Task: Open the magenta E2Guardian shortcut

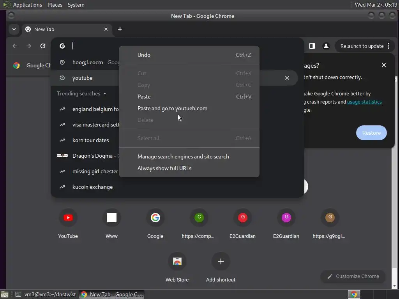Action: click(x=286, y=223)
